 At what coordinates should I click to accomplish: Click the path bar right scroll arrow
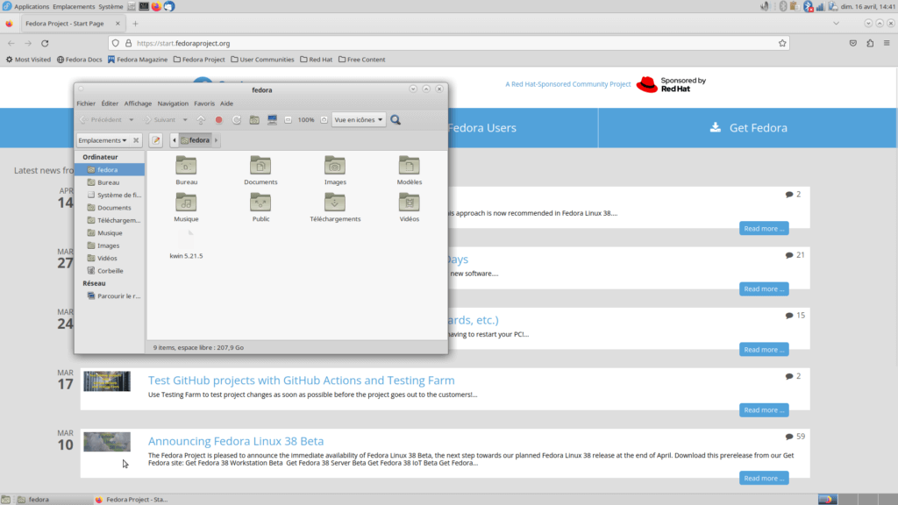[x=216, y=140]
